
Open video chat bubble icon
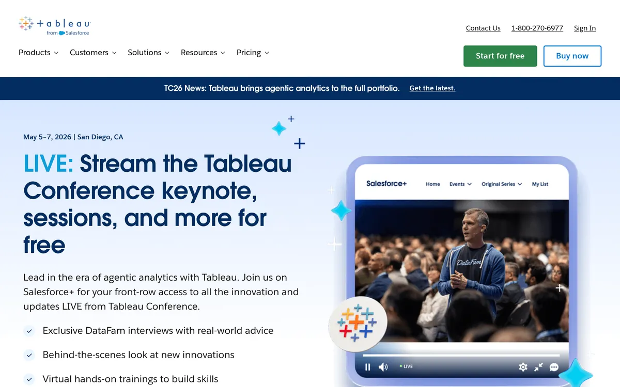[x=554, y=367]
